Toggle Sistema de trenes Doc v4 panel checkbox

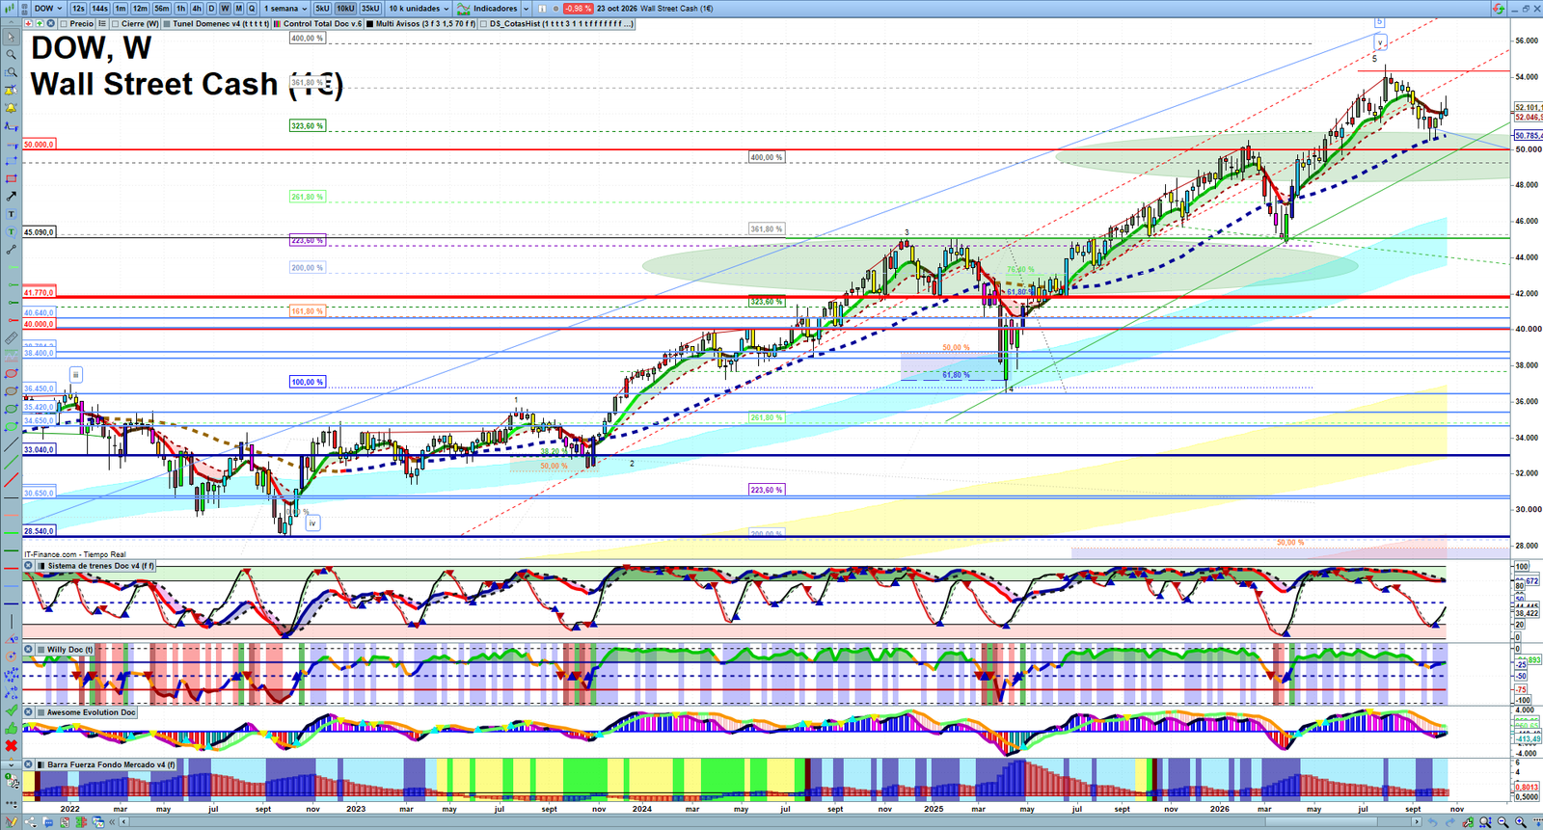(41, 566)
